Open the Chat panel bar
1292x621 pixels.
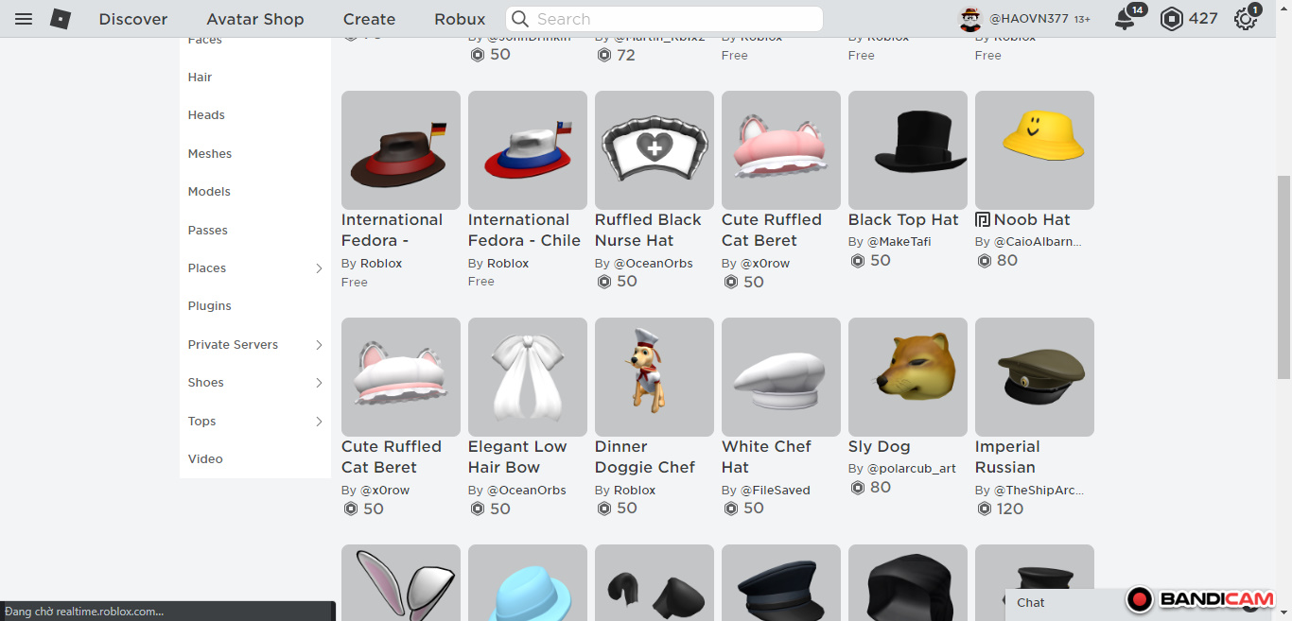(1059, 603)
